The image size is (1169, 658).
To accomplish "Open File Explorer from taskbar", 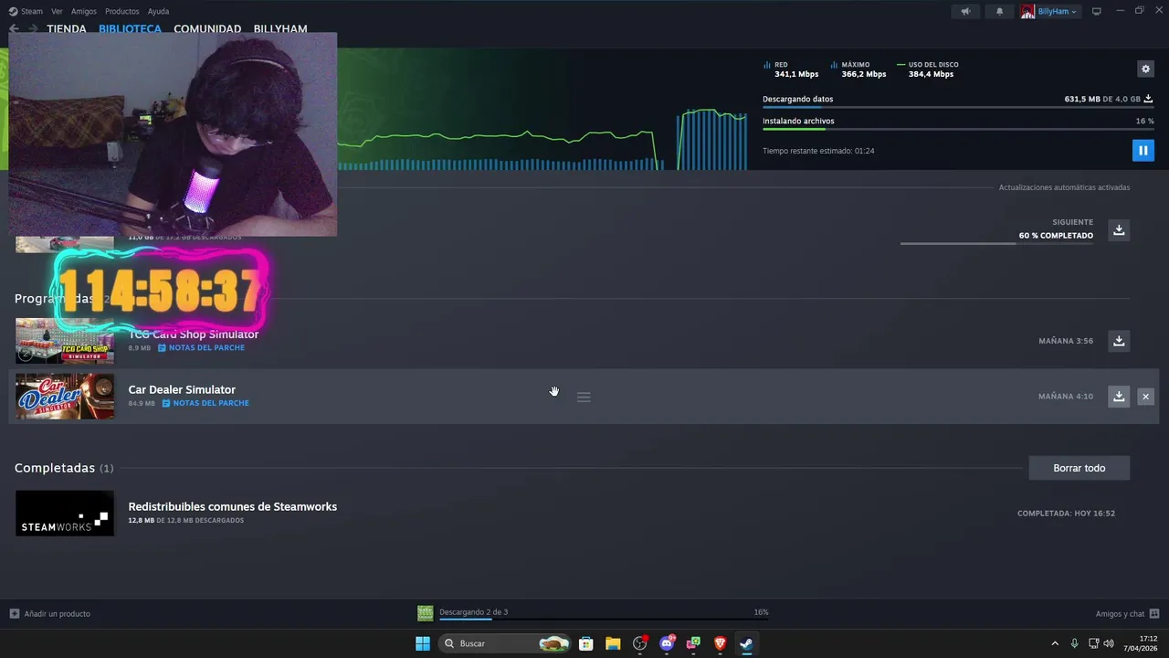I will pos(613,643).
